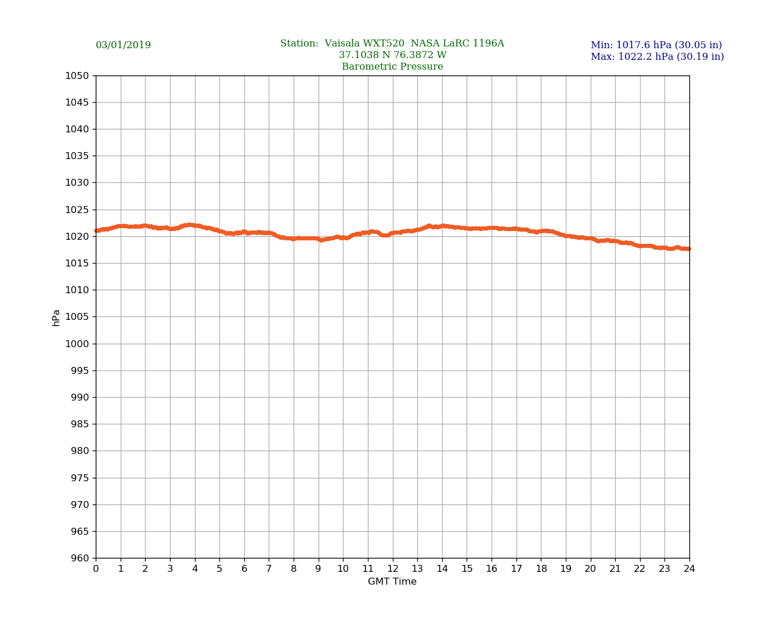
Task: Click the 1020 y-axis tick label
Action: click(77, 236)
